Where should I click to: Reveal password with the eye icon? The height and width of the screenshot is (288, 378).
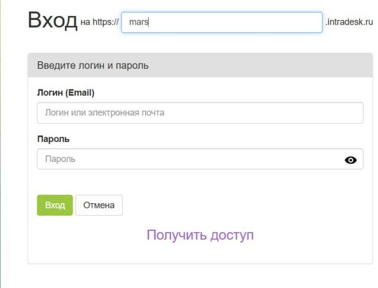click(x=350, y=160)
